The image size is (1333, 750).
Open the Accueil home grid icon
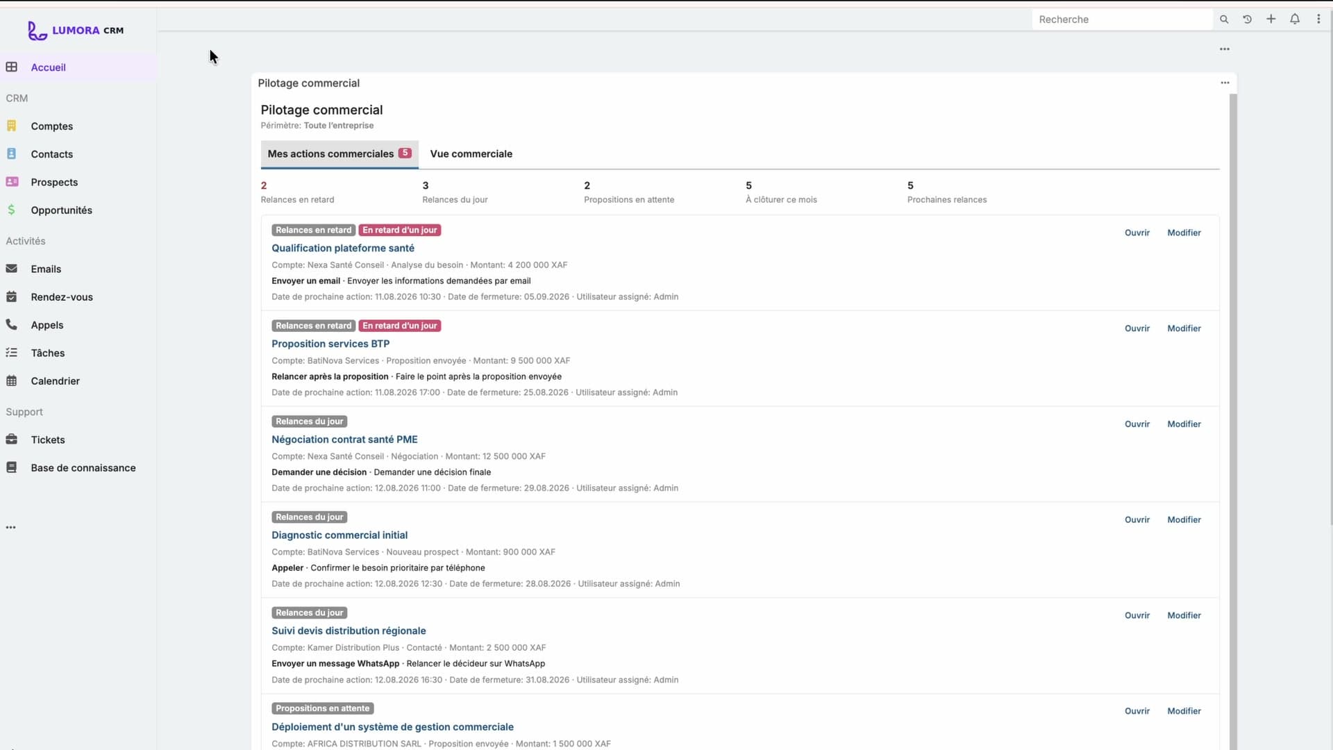click(x=12, y=67)
